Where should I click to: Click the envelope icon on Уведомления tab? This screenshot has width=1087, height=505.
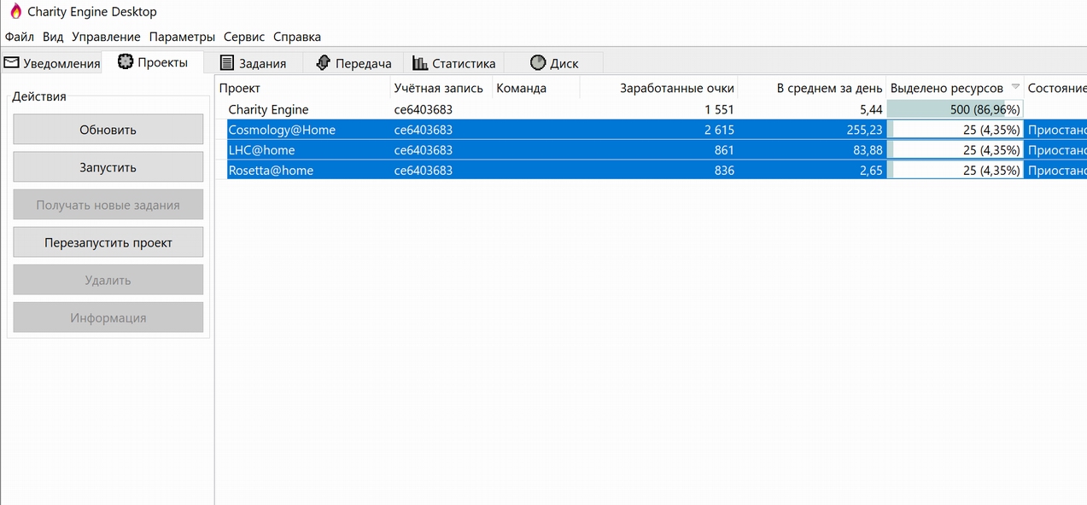pos(12,62)
